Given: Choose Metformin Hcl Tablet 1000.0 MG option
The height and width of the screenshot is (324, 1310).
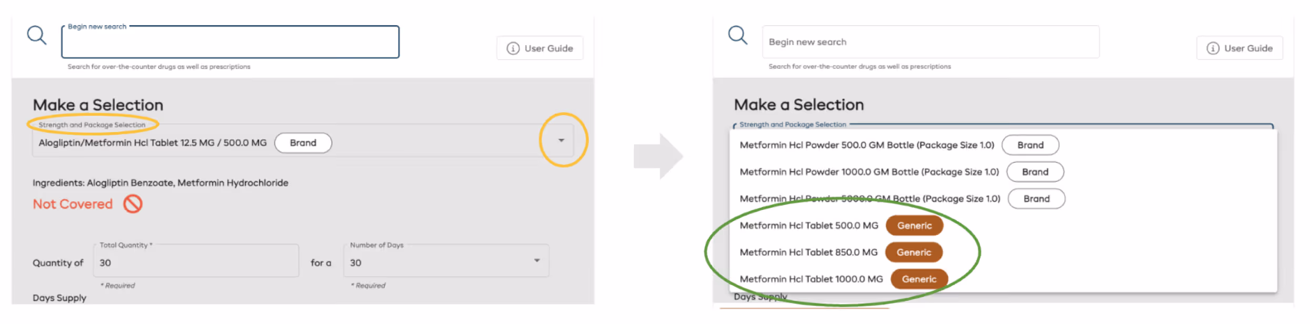Looking at the screenshot, I should (x=811, y=279).
